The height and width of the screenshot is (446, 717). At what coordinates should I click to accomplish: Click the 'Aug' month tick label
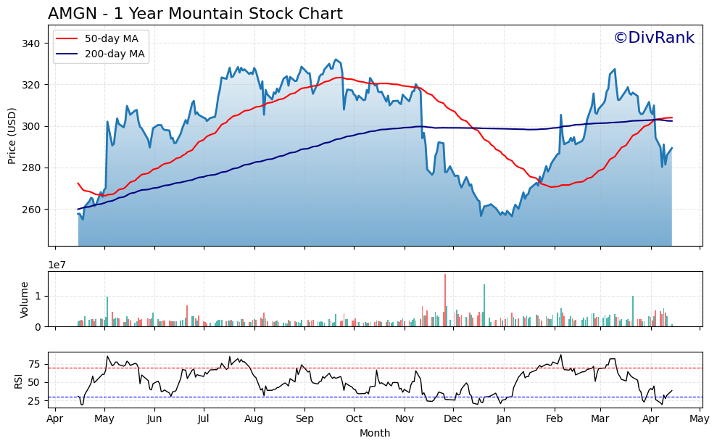(x=254, y=418)
